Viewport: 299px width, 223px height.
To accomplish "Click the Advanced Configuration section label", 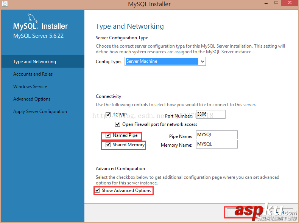I will [120, 169].
